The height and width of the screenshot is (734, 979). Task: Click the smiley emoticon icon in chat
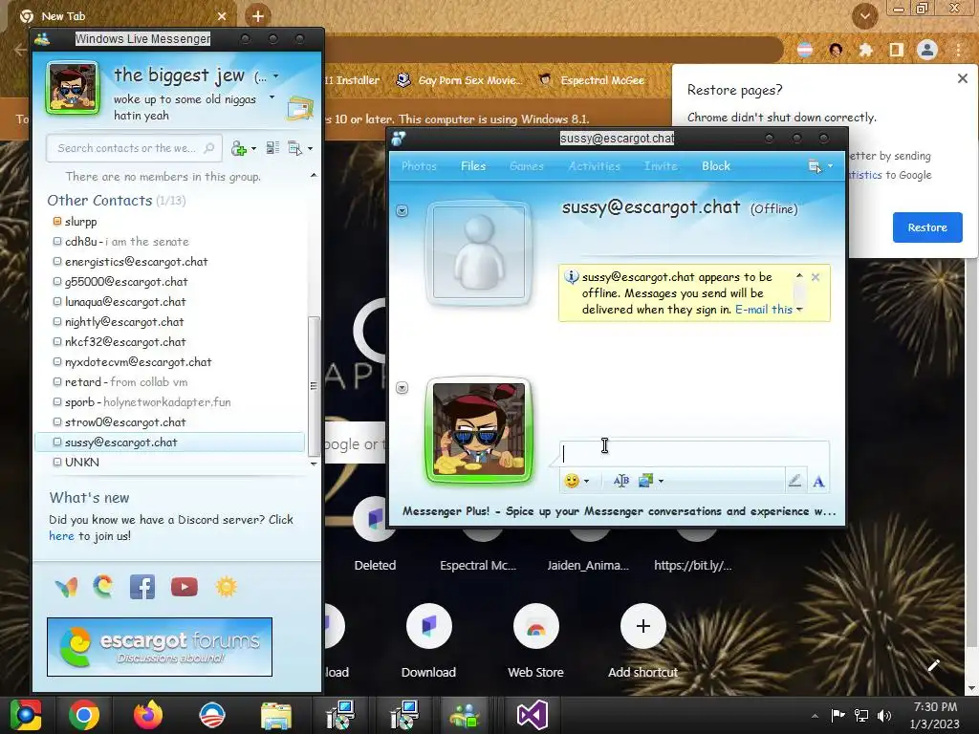tap(572, 481)
